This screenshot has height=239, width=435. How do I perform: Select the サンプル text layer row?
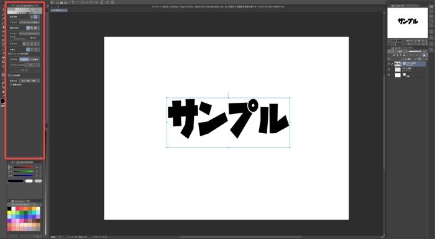[x=410, y=64]
